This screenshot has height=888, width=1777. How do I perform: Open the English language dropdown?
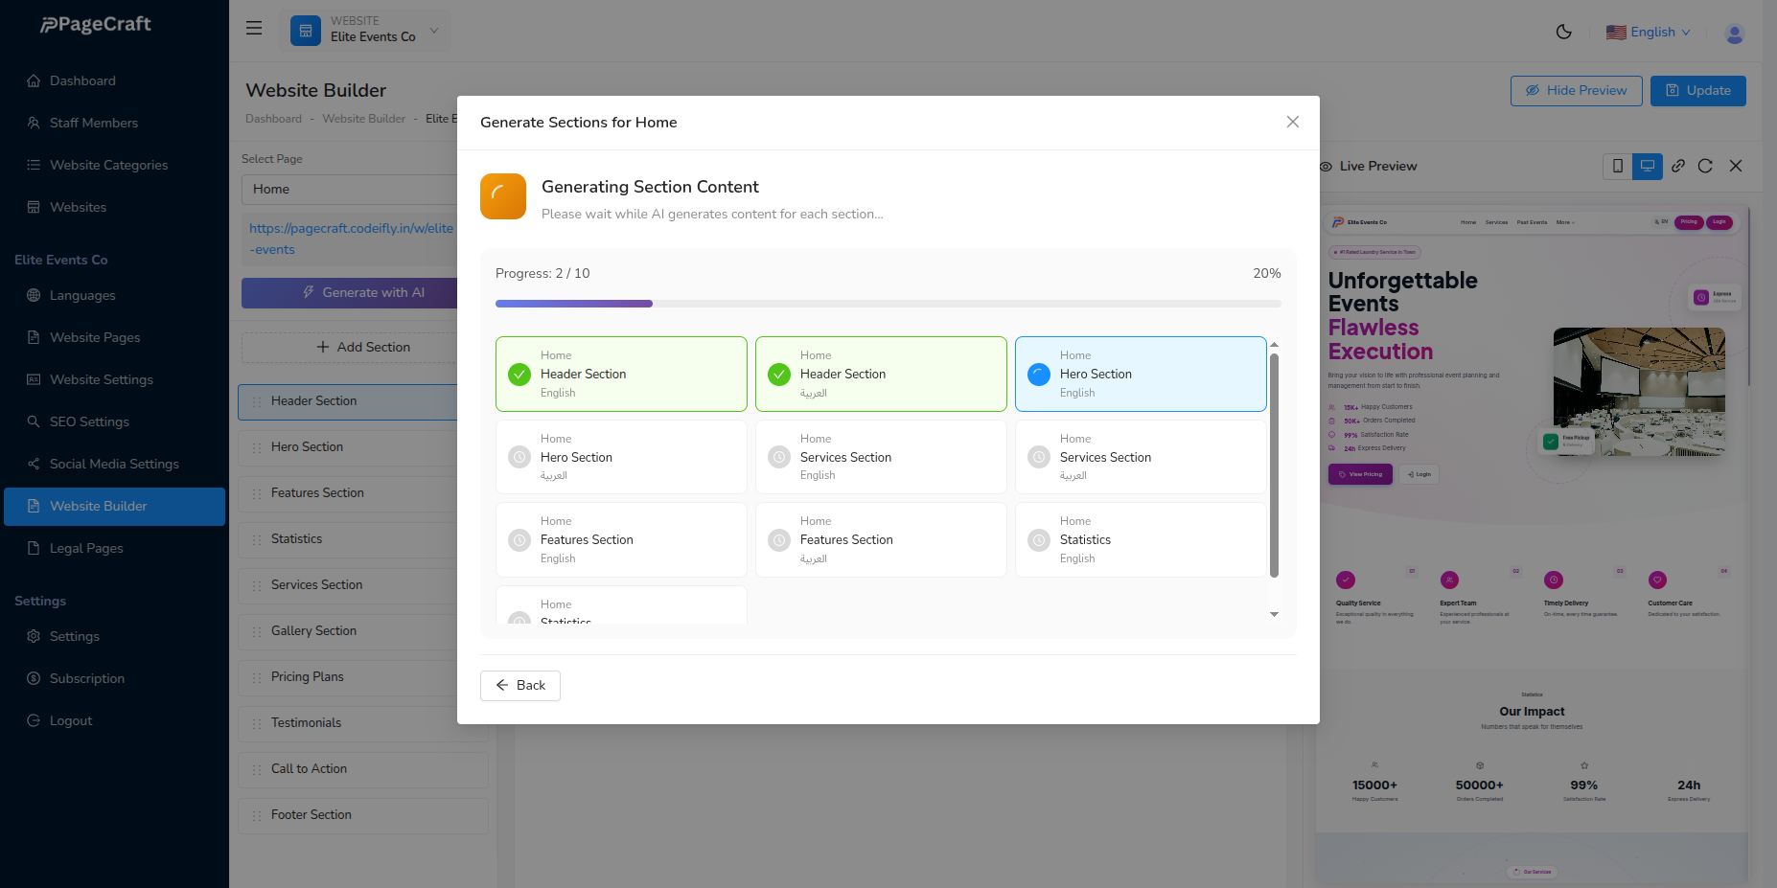[x=1649, y=32]
